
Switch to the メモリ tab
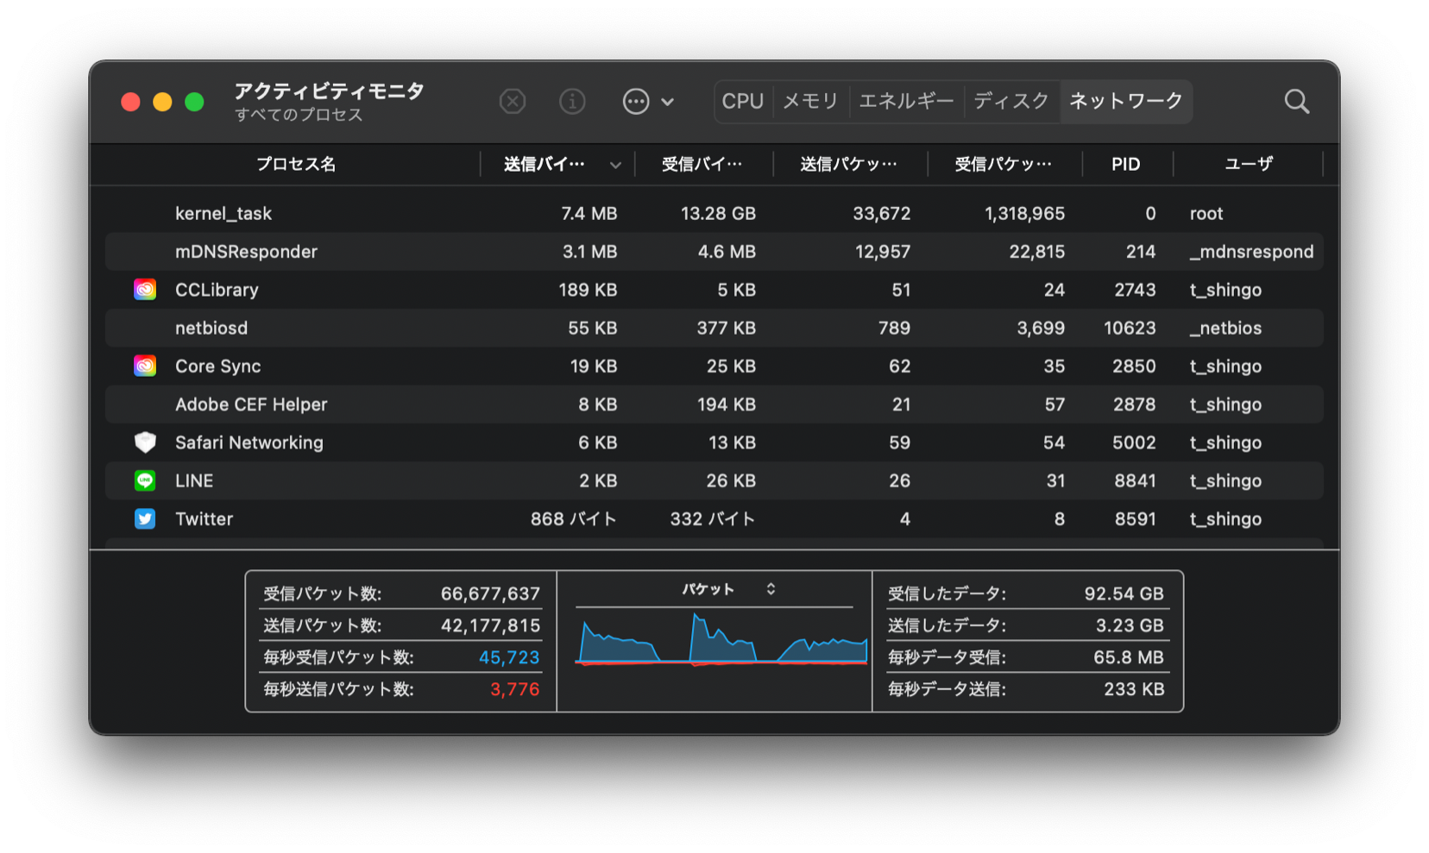(x=810, y=102)
